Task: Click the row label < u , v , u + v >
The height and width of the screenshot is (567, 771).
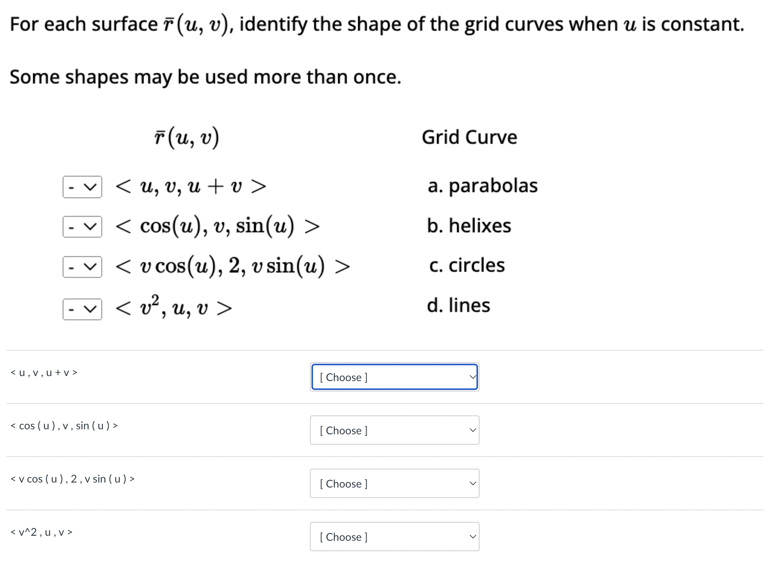Action: click(44, 373)
